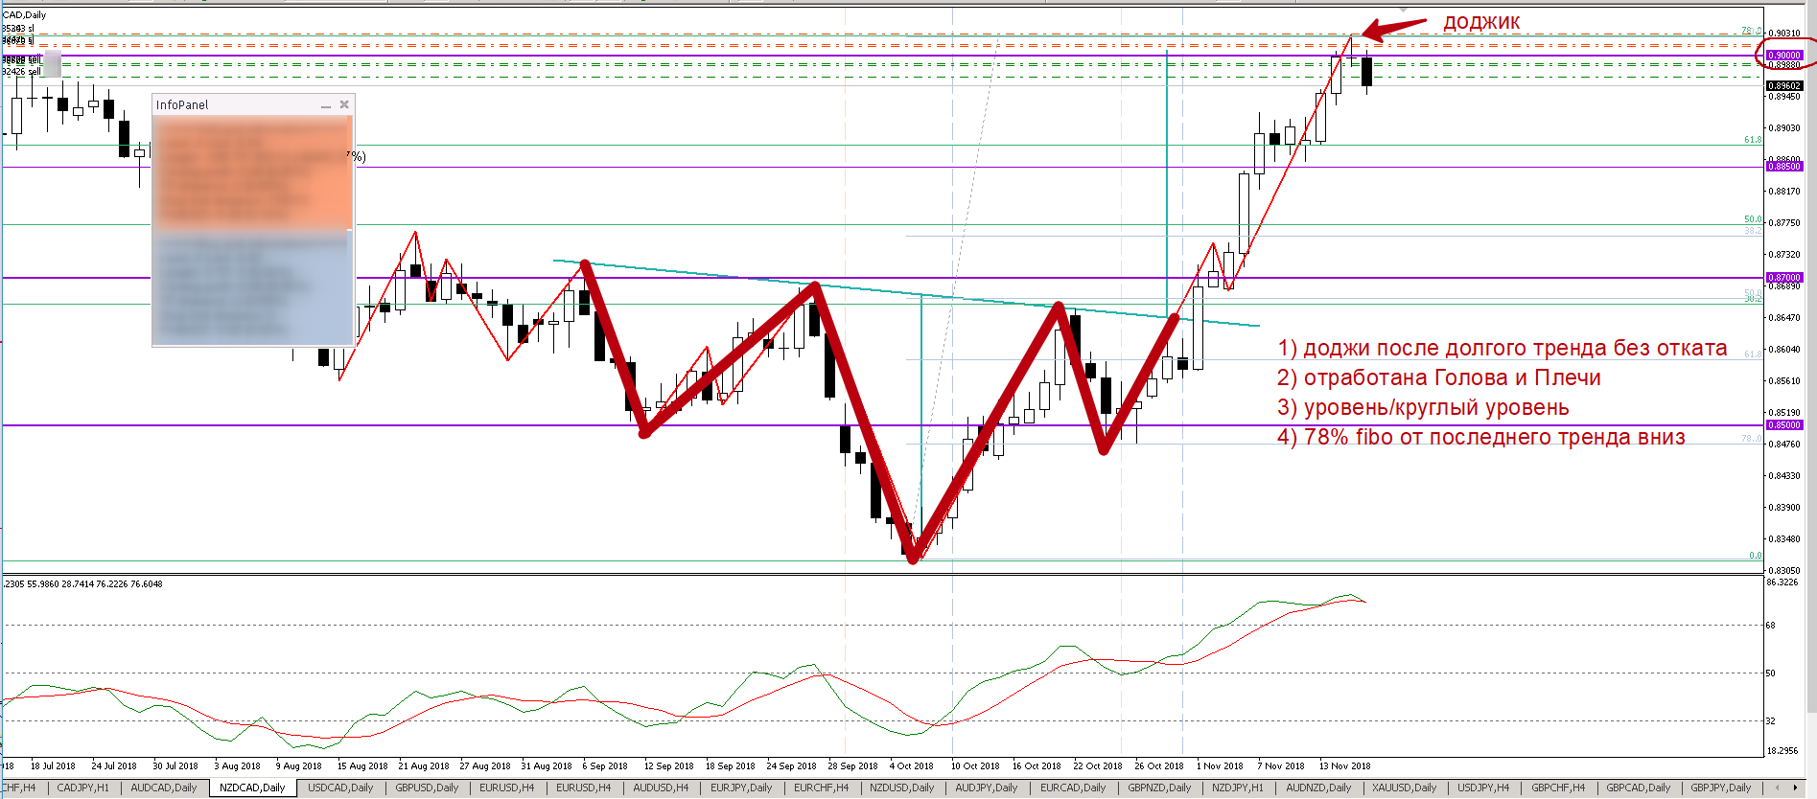Switch to EURCAD,Daily chart tab
The image size is (1817, 799).
1073,788
